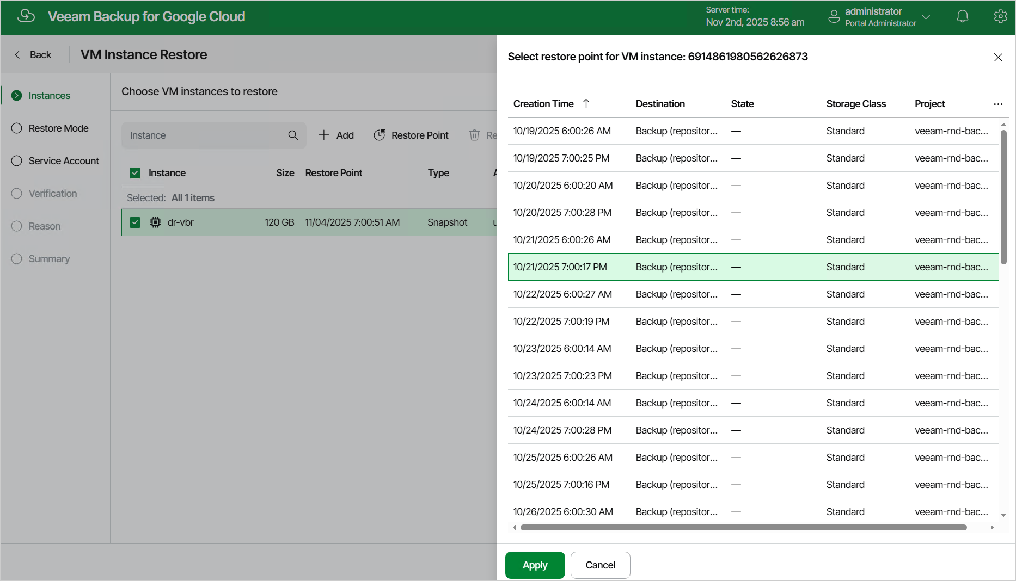Uncheck the dr-vbr instance checkbox
This screenshot has height=581, width=1016.
point(135,222)
